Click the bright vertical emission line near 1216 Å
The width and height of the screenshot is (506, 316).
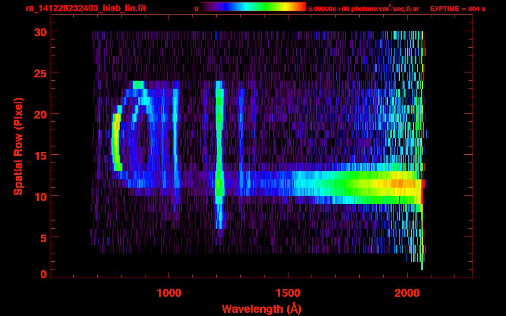[x=219, y=154]
